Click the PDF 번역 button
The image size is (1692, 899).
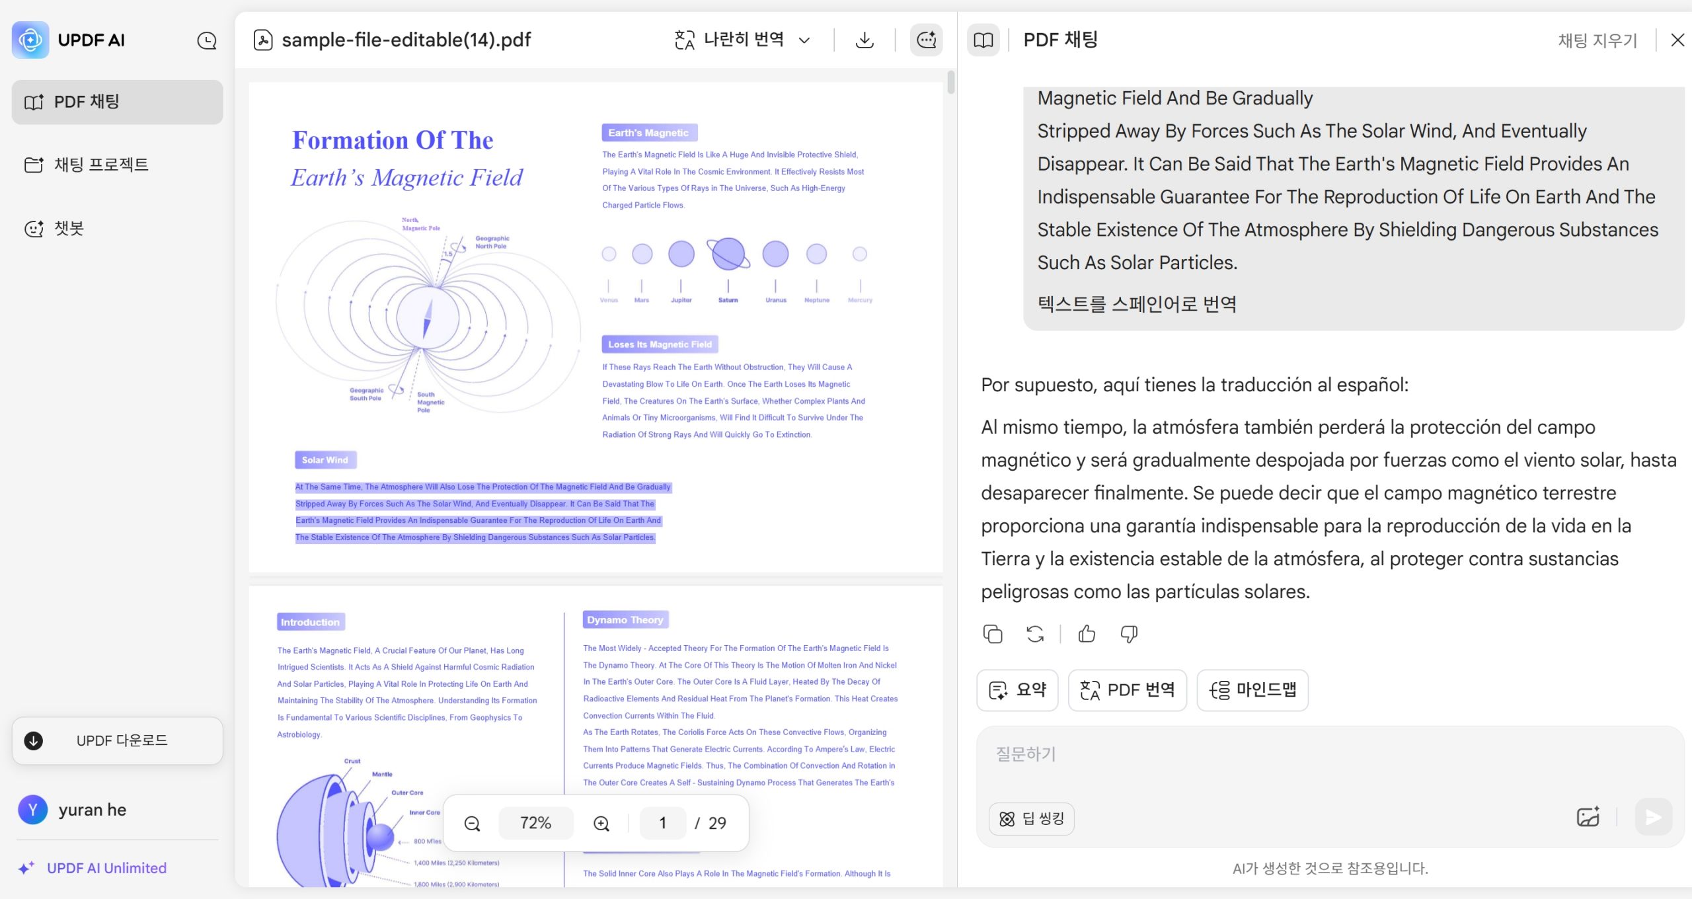(1128, 690)
